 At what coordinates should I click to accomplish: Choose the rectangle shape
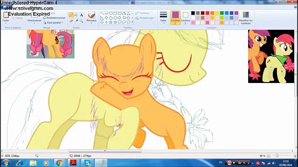point(115,13)
